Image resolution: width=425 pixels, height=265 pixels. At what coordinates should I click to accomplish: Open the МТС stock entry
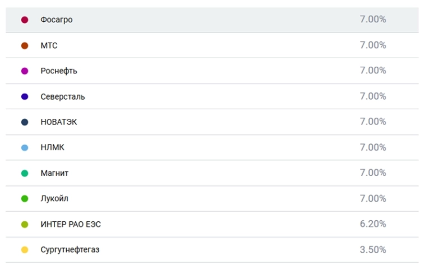49,46
